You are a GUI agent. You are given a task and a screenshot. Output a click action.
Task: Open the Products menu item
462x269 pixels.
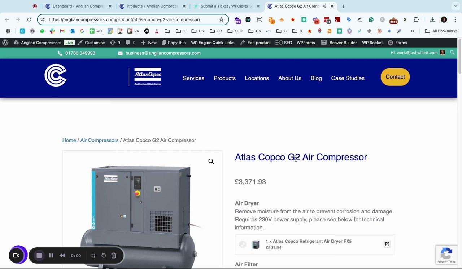[225, 78]
